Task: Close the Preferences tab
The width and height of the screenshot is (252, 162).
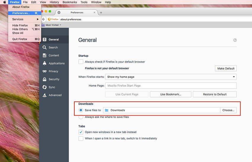Action: click(94, 12)
